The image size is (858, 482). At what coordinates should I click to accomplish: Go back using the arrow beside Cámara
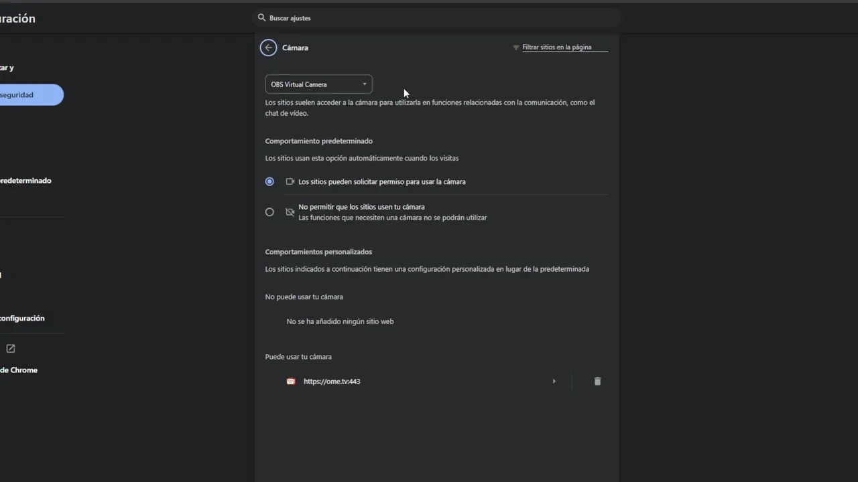268,48
